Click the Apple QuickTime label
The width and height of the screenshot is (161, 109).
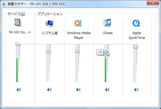(x=137, y=35)
